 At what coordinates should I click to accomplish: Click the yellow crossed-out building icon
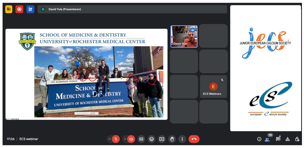pyautogui.click(x=9, y=9)
